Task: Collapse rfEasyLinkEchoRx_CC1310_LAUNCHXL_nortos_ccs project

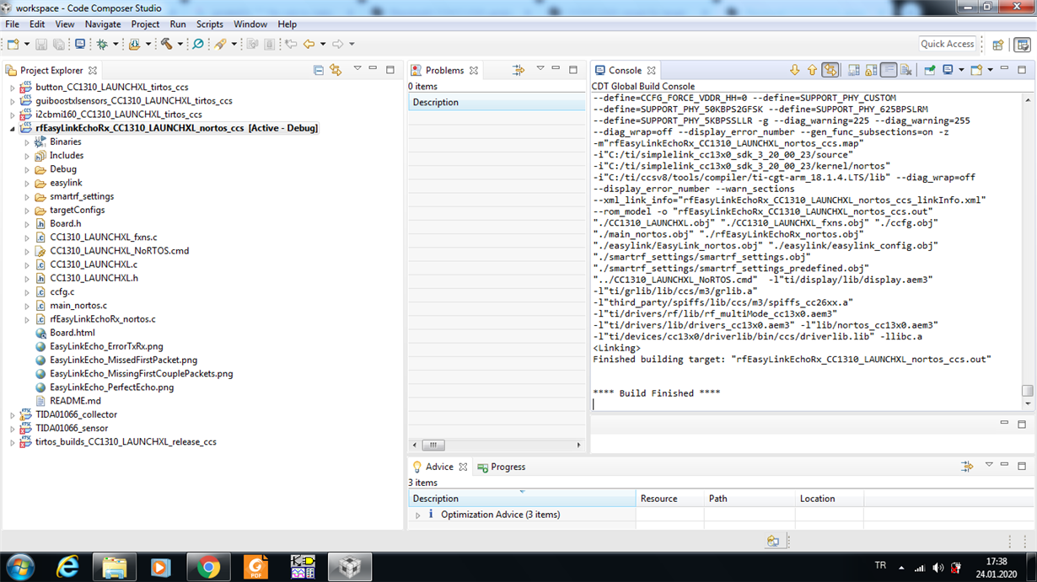Action: pos(13,129)
